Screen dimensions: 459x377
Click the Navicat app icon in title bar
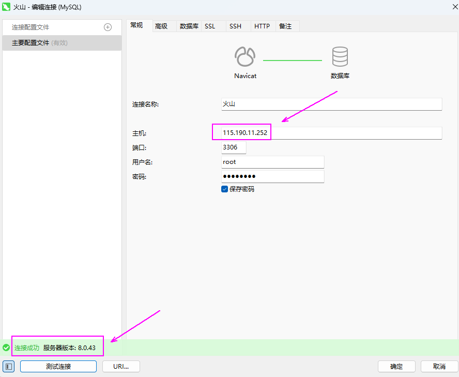click(7, 7)
